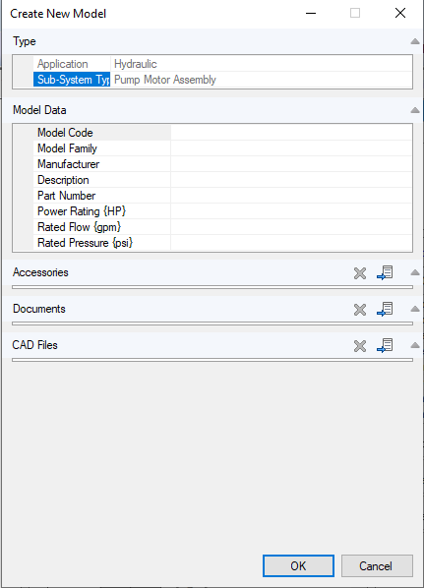Open Sub-System Type value Pump Motor Assembly
Screen dimensions: 424x588
tap(262, 80)
